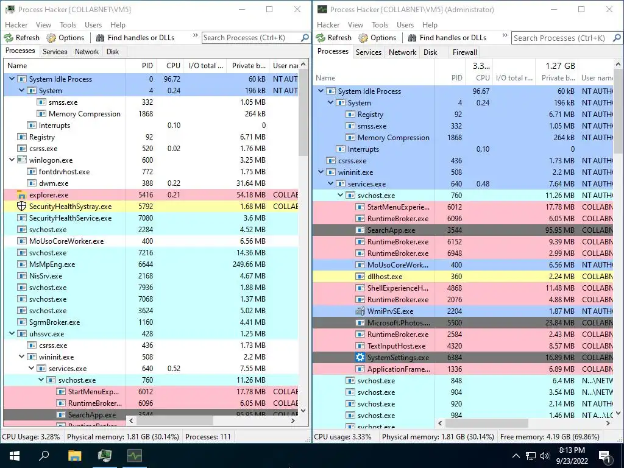Open Tools menu in left window

(68, 24)
